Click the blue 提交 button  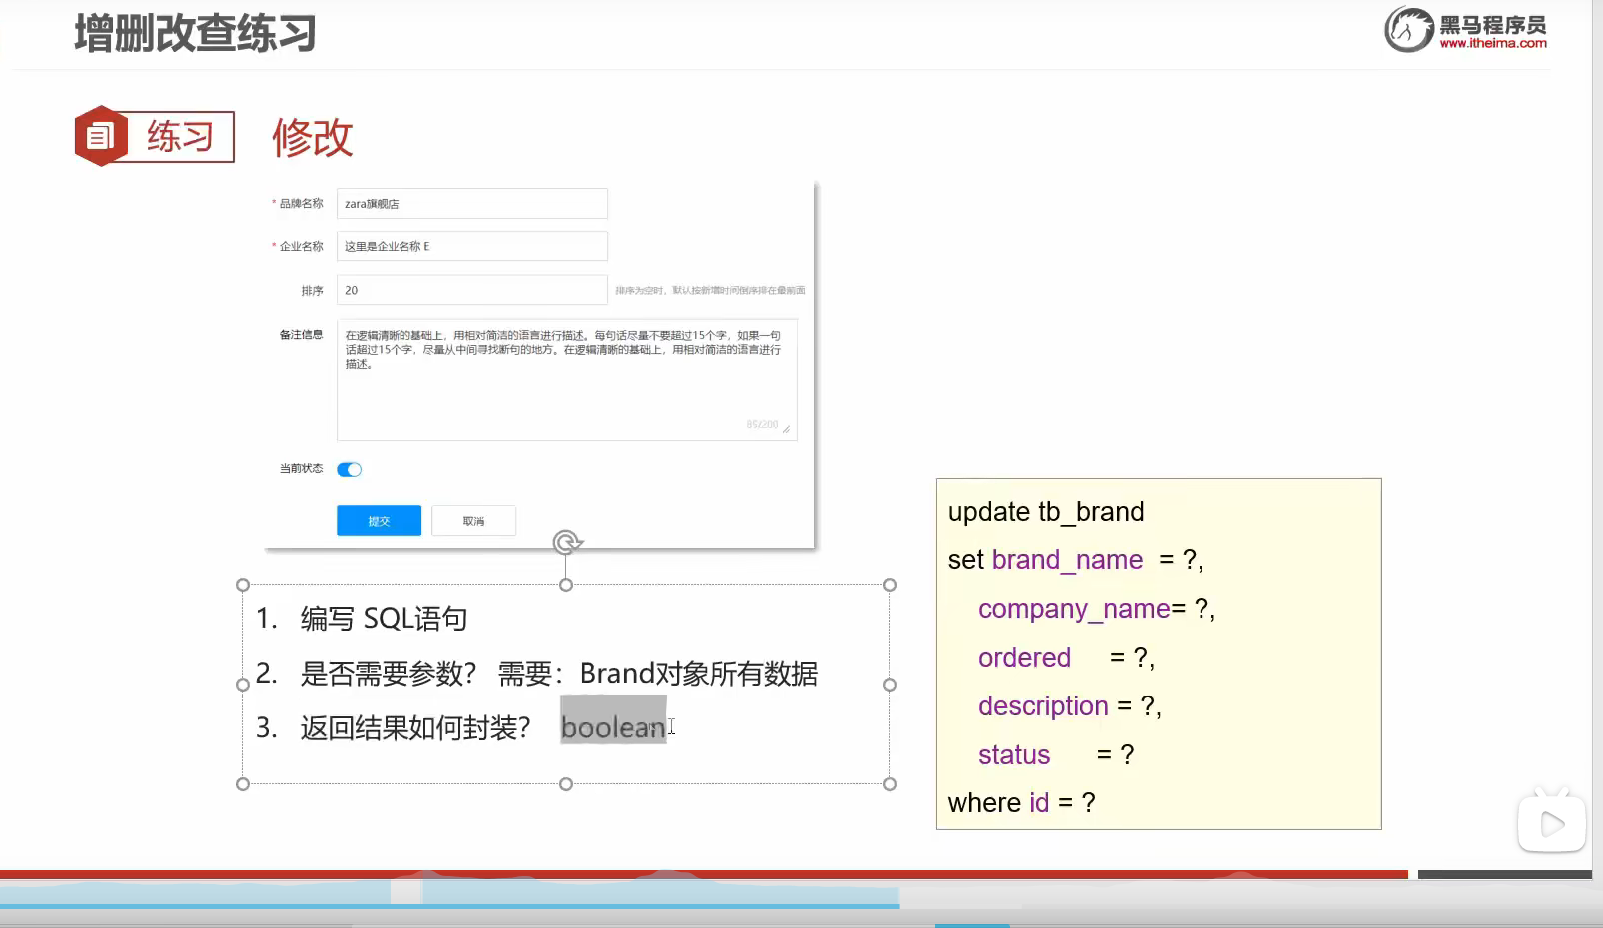[x=379, y=521]
